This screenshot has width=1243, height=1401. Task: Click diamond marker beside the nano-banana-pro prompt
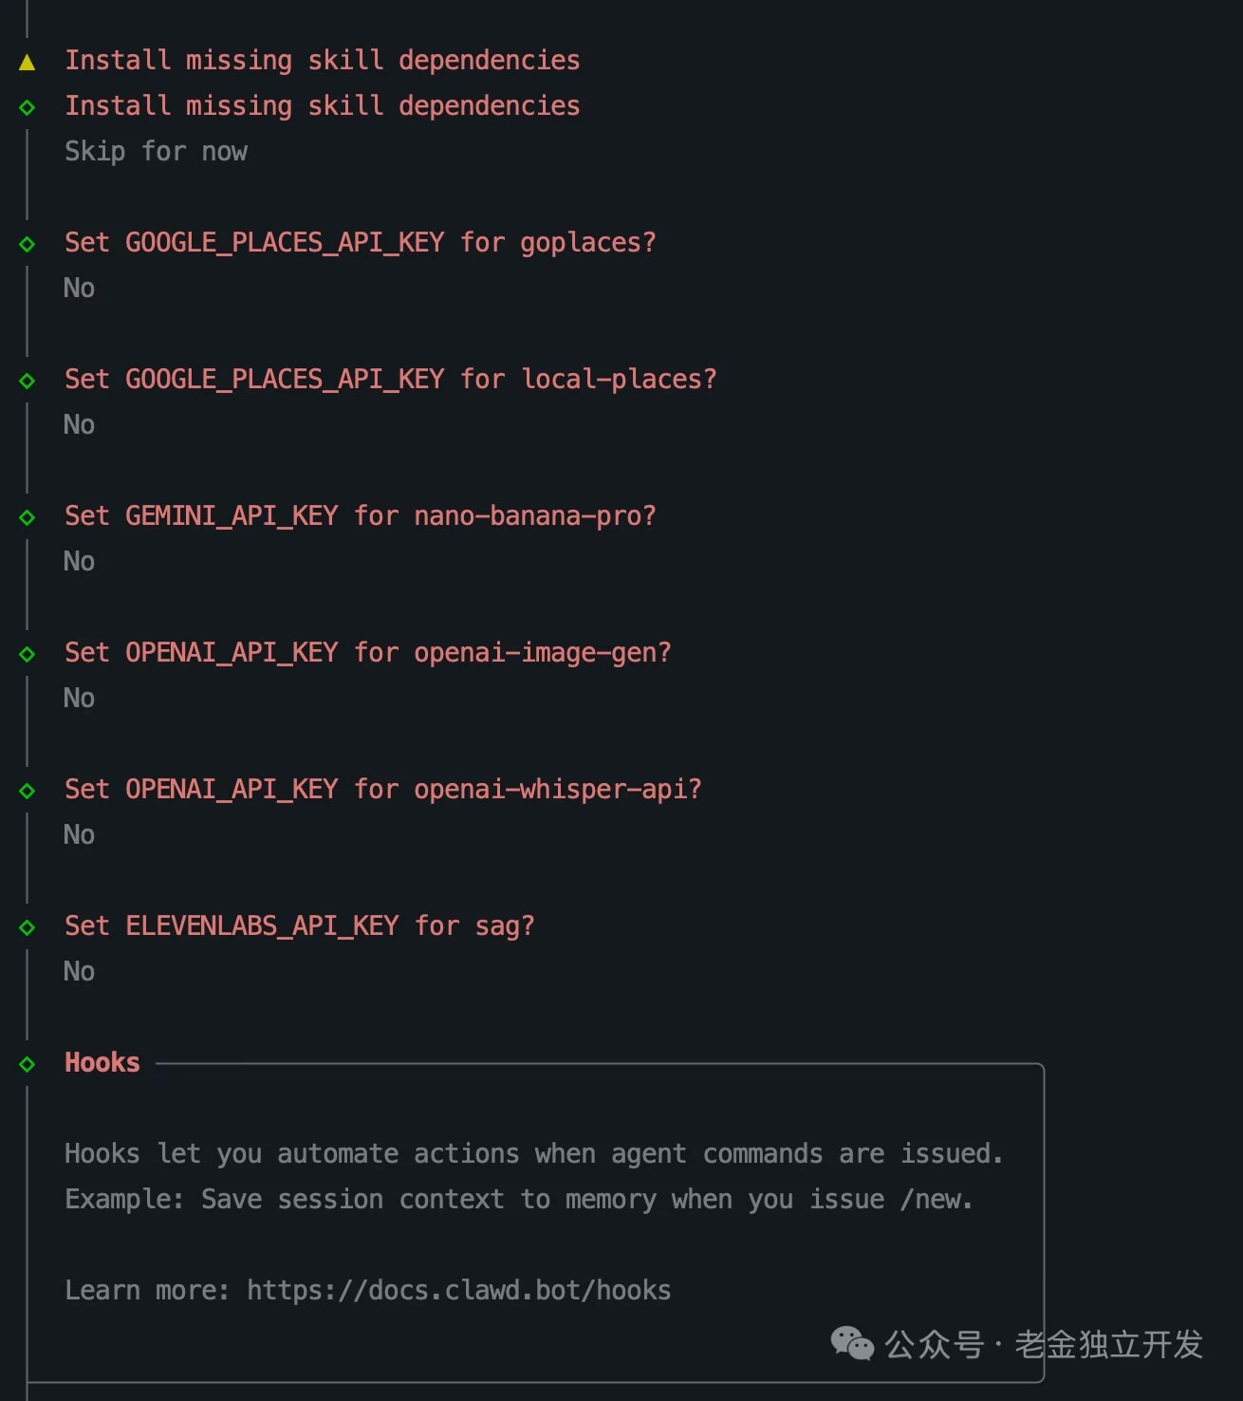click(x=28, y=517)
